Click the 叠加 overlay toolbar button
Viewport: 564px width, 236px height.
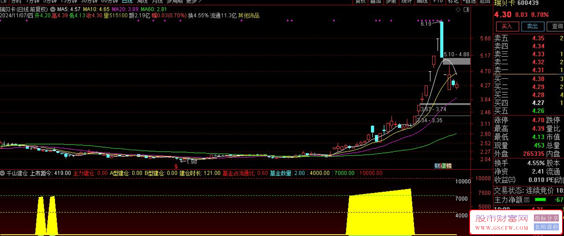coord(376,1)
